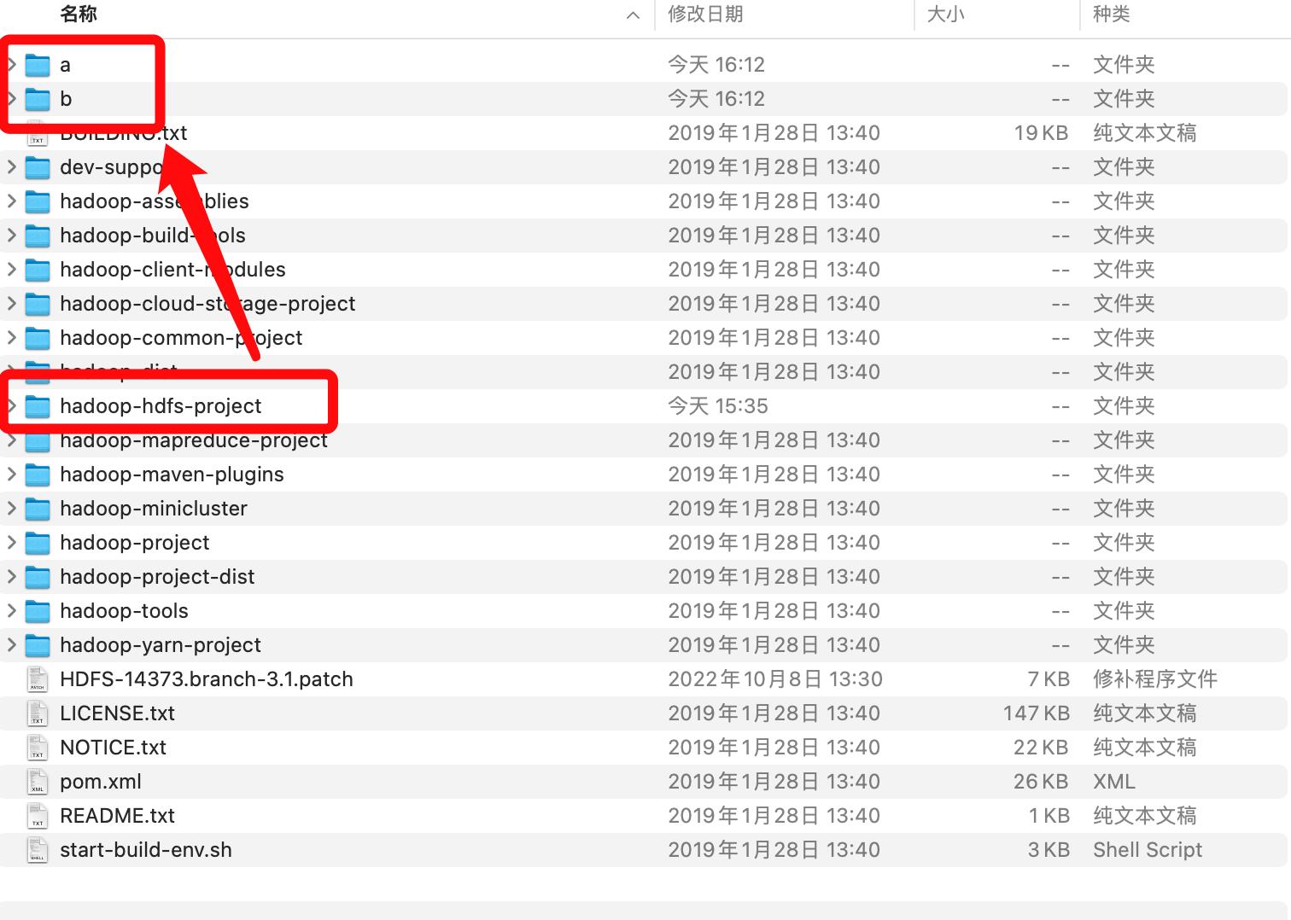Screen dimensions: 1291x920
Task: Select the hadoop-cloud-storage-project folder icon
Action: click(x=38, y=304)
